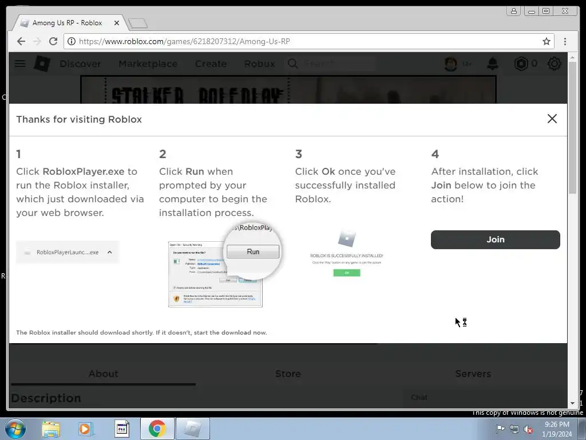The height and width of the screenshot is (440, 586).
Task: Close the Thanks for visiting Roblox dialog
Action: (552, 119)
